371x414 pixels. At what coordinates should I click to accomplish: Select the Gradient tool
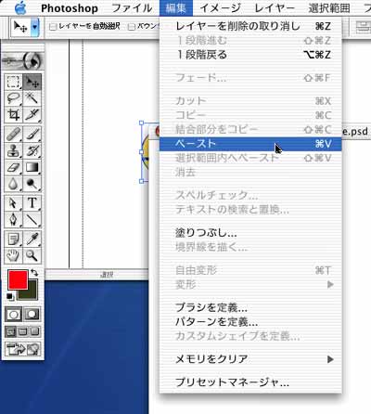[x=32, y=167]
